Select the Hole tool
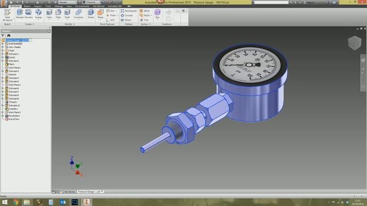This screenshot has width=367, height=206. click(49, 14)
